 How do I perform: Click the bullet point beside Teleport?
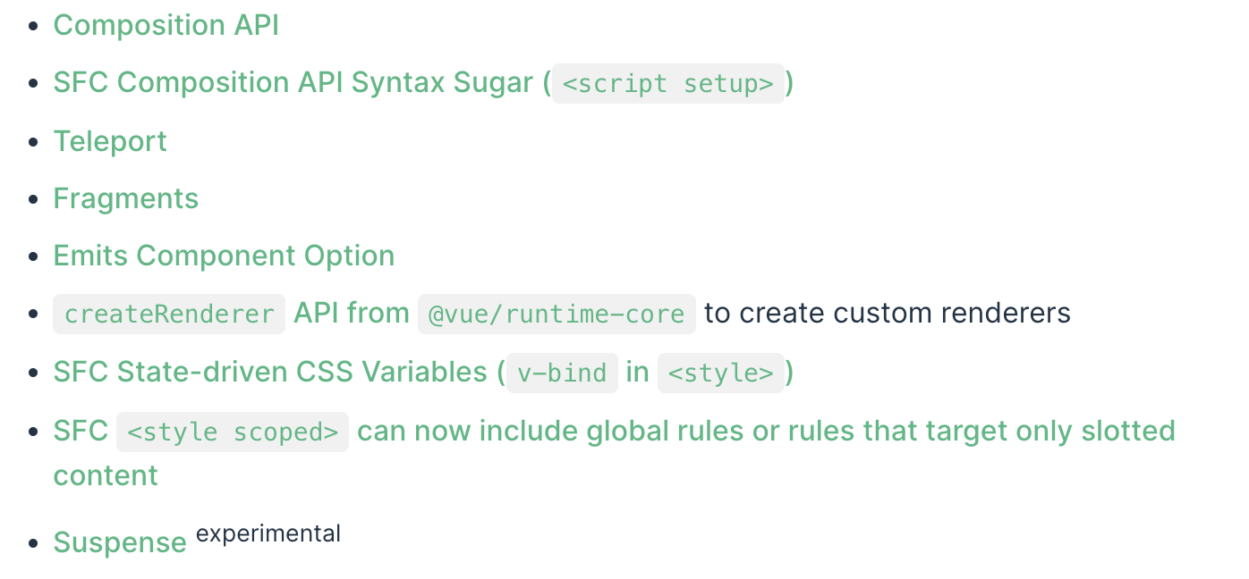point(33,142)
